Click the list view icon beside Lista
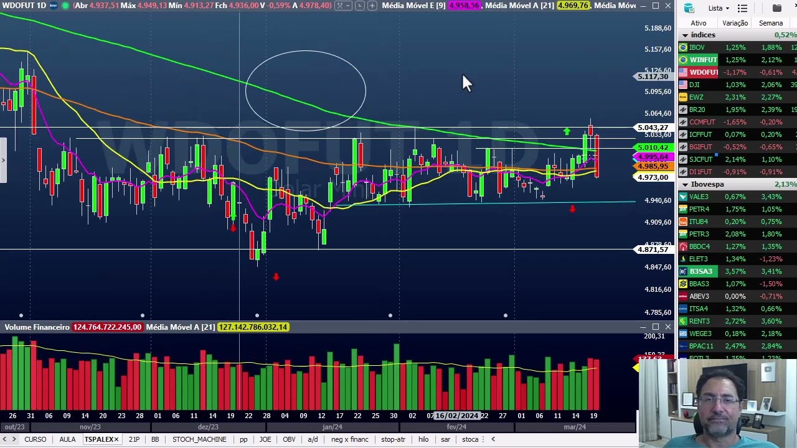Screen dimensions: 797x448 pyautogui.click(x=742, y=8)
